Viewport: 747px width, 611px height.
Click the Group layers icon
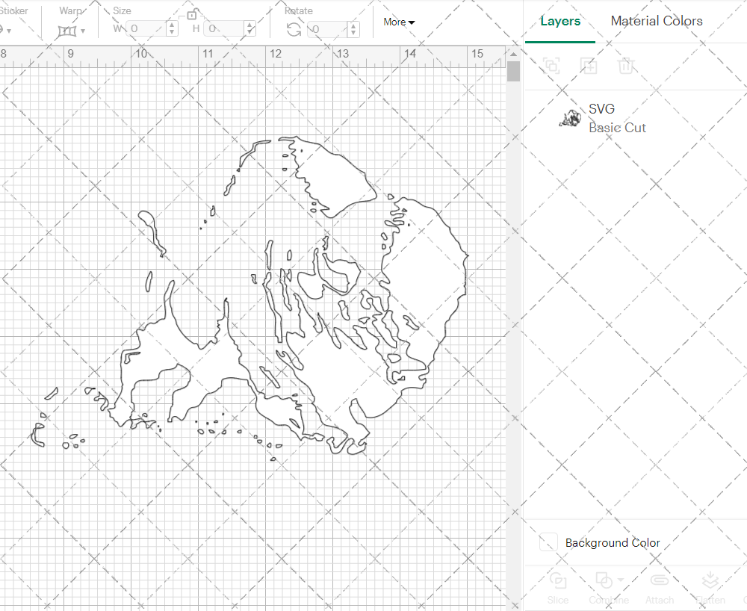tap(552, 65)
